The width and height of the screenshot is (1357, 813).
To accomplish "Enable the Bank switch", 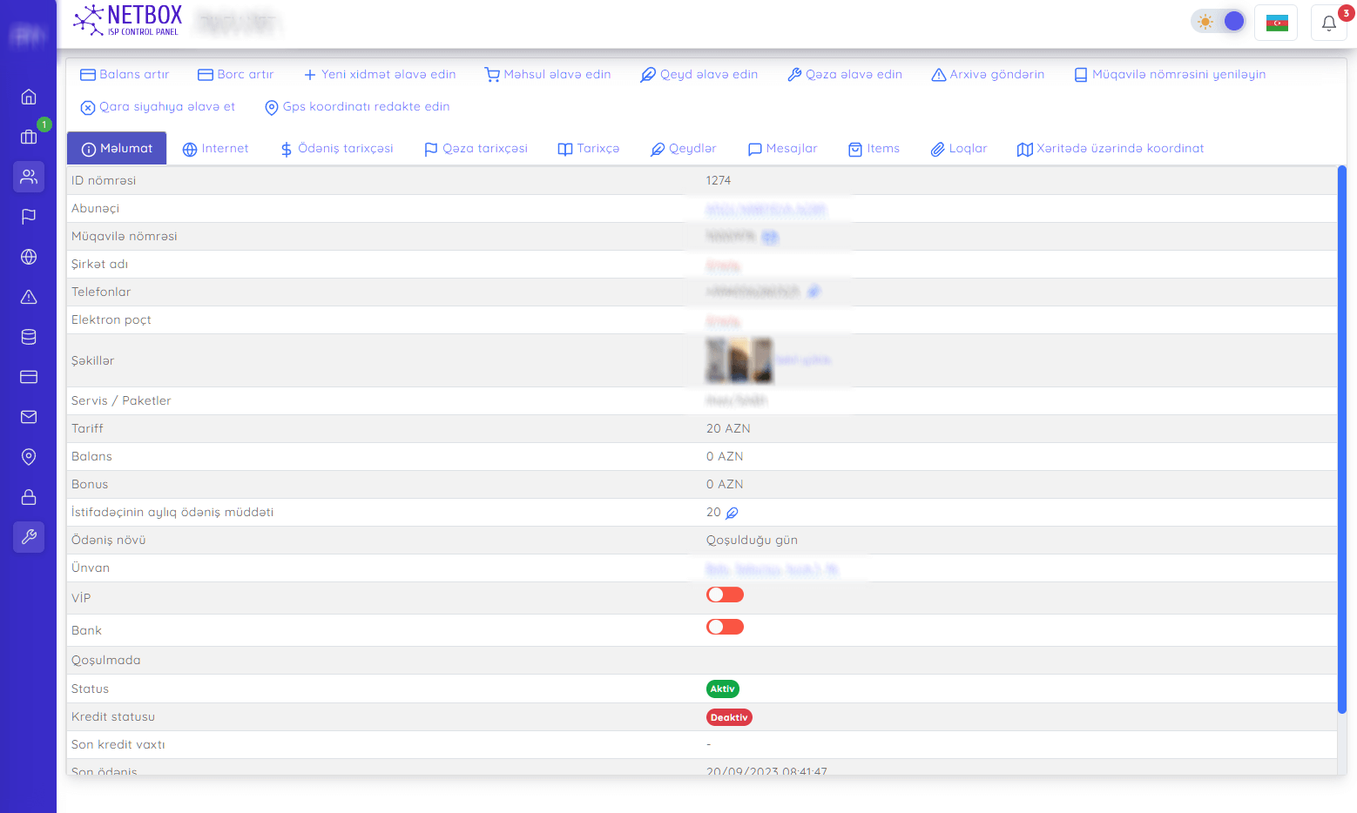I will pyautogui.click(x=725, y=627).
